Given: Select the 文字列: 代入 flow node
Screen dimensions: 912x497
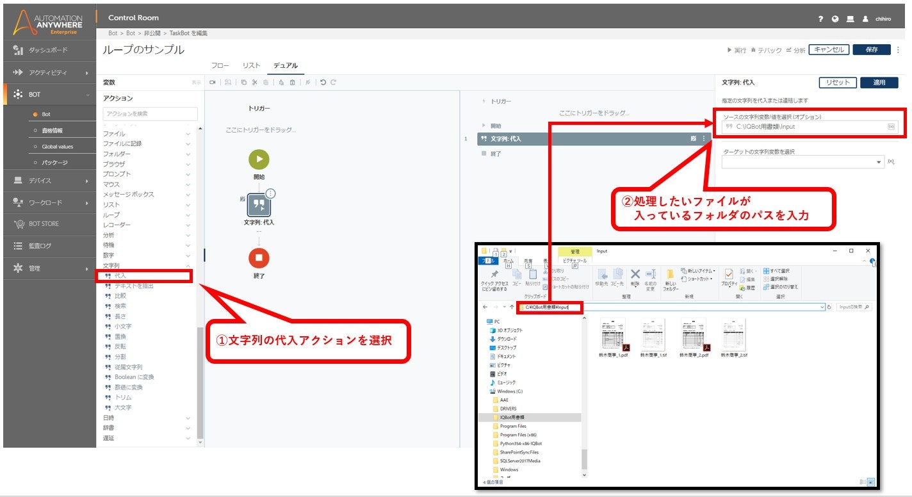Looking at the screenshot, I should 259,205.
